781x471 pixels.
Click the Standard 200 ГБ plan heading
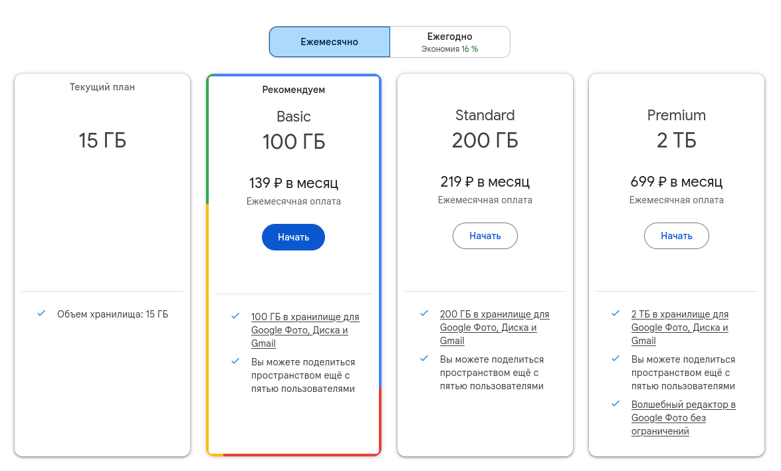point(485,130)
